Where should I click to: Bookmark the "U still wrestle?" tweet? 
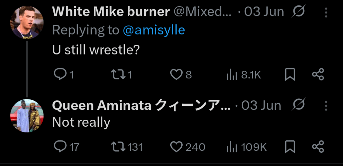pyautogui.click(x=290, y=75)
